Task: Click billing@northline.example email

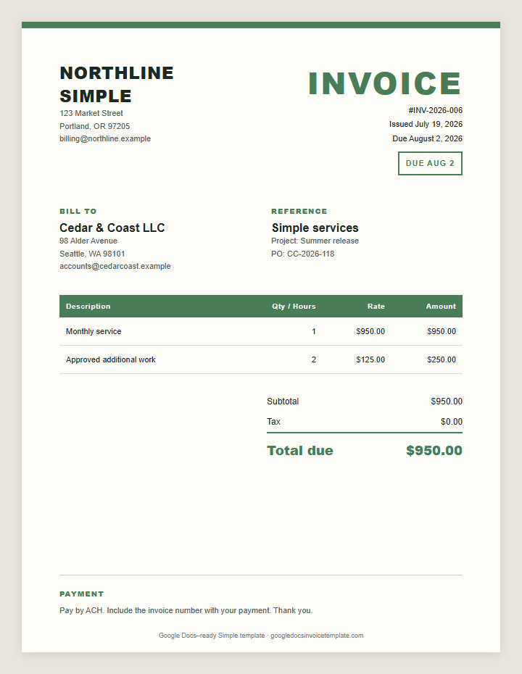Action: pyautogui.click(x=105, y=138)
